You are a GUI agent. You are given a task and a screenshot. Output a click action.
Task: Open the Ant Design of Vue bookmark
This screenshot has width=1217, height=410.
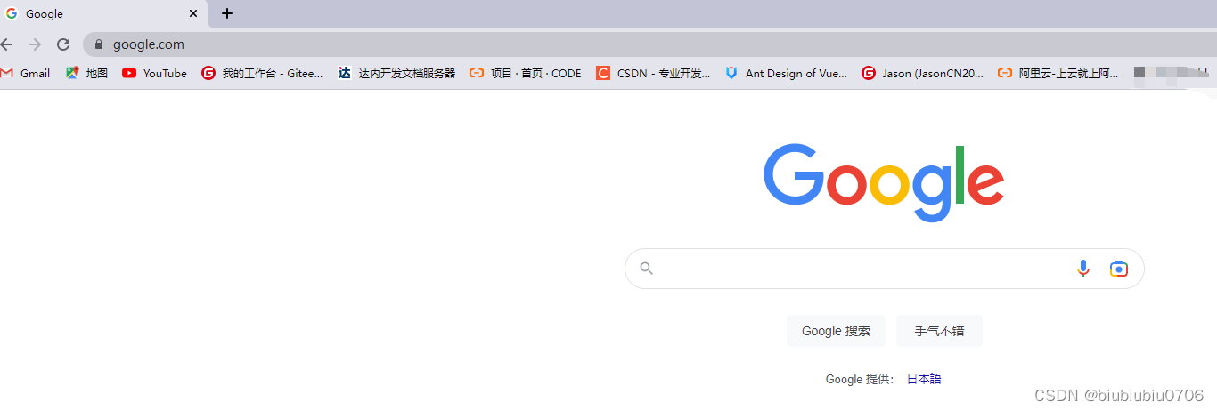[786, 74]
